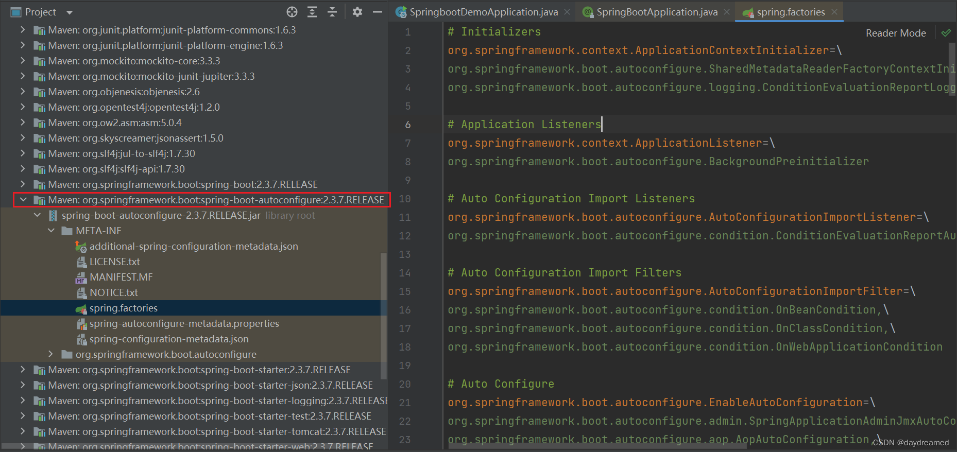Viewport: 957px width, 452px height.
Task: Select LICENSE.txt in the project tree
Action: [115, 262]
